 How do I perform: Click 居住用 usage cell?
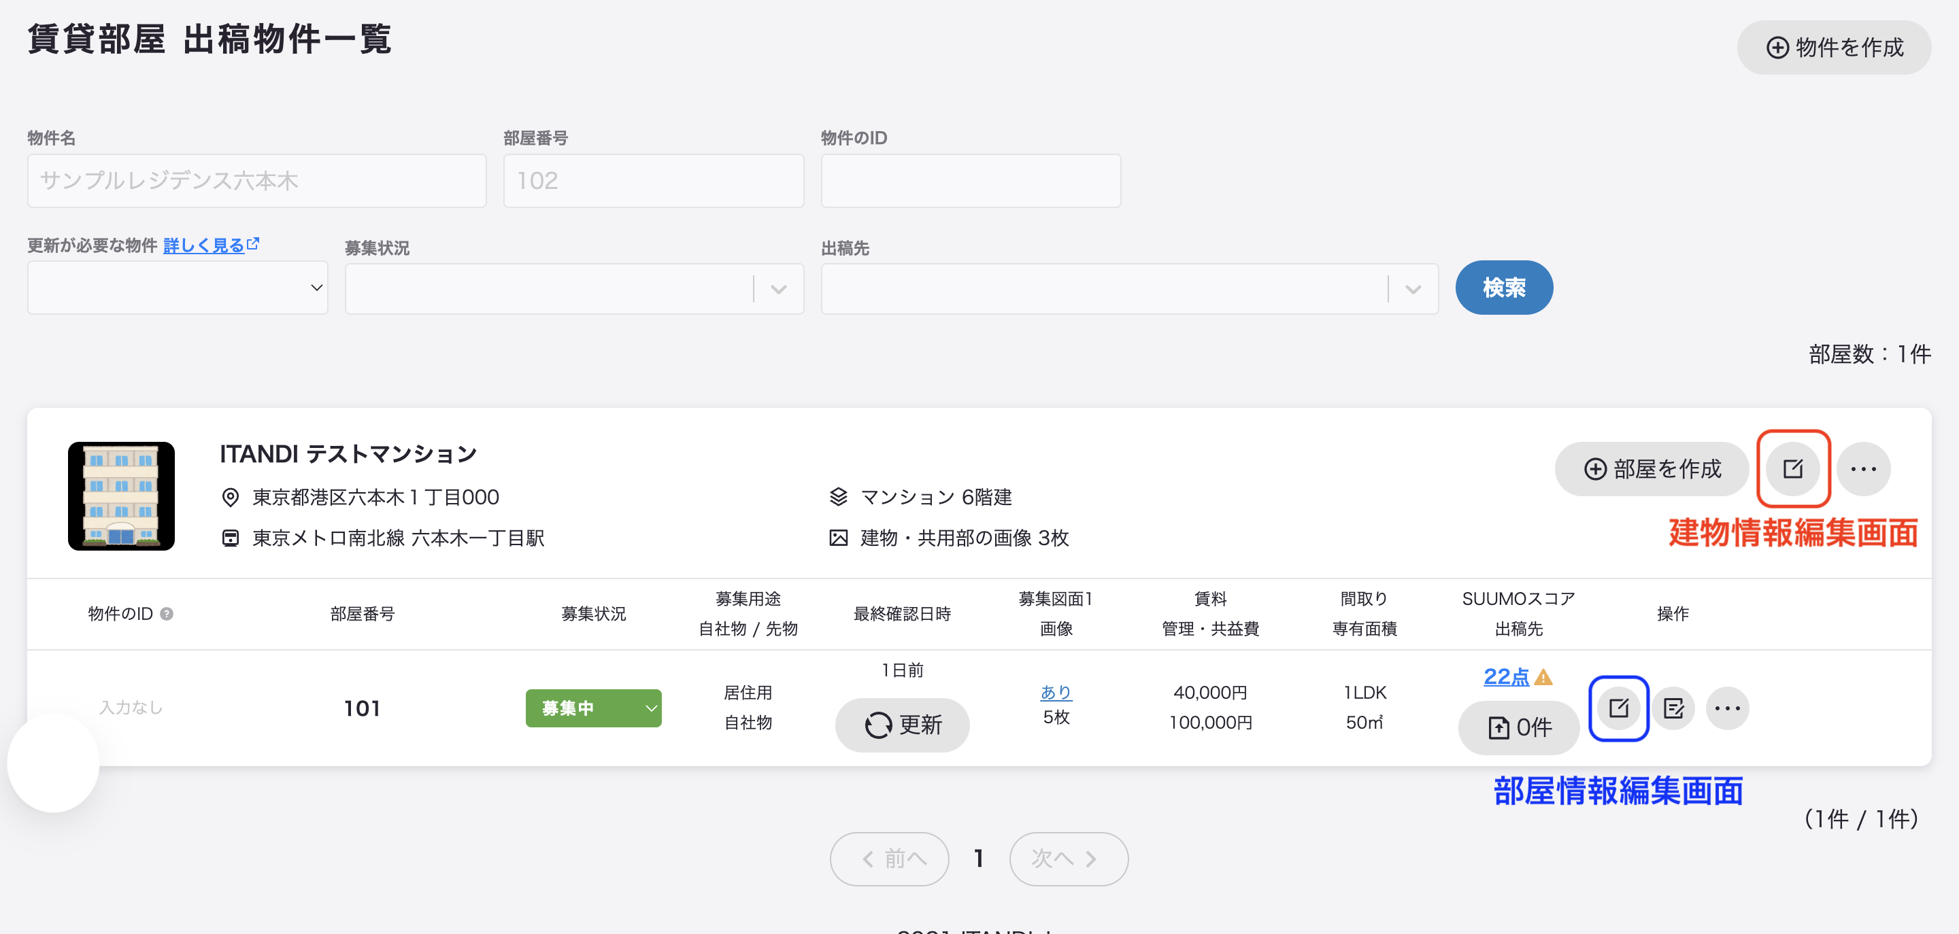click(748, 692)
